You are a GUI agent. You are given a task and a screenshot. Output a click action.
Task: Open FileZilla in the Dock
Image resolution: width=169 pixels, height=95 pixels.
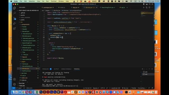click(93, 92)
